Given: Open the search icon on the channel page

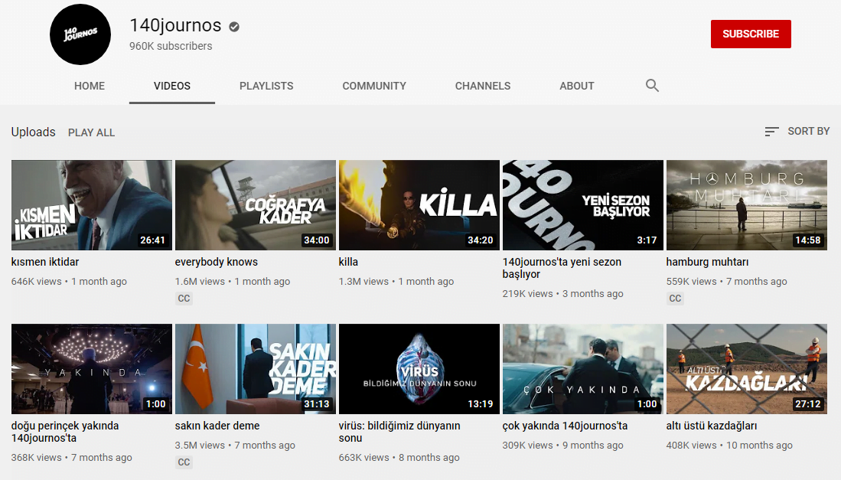Looking at the screenshot, I should click(651, 85).
